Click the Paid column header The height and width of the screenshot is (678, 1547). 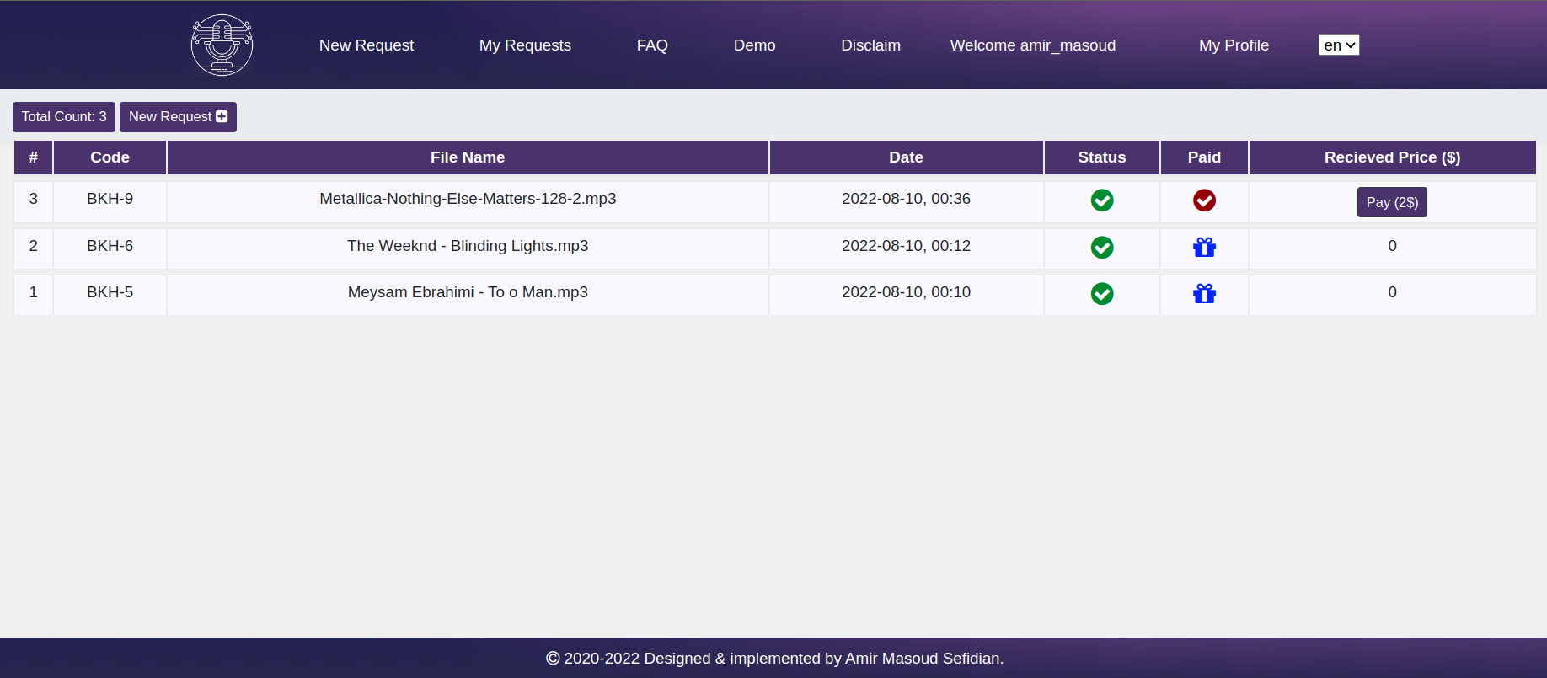coord(1204,157)
